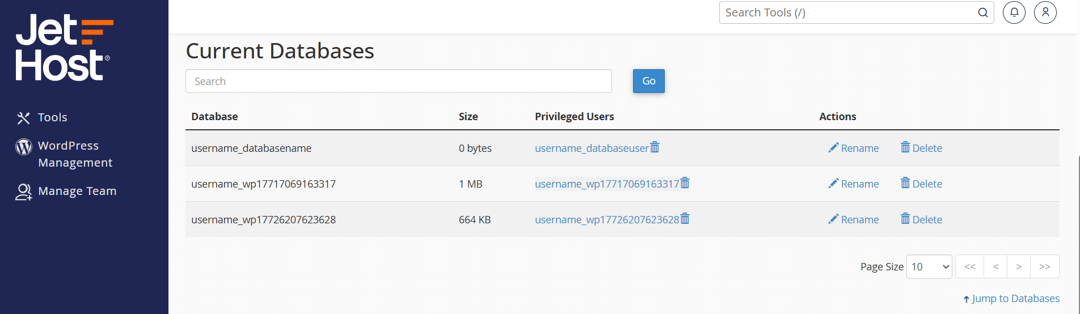The image size is (1080, 314).
Task: Focus the Current Databases search field
Action: 399,81
